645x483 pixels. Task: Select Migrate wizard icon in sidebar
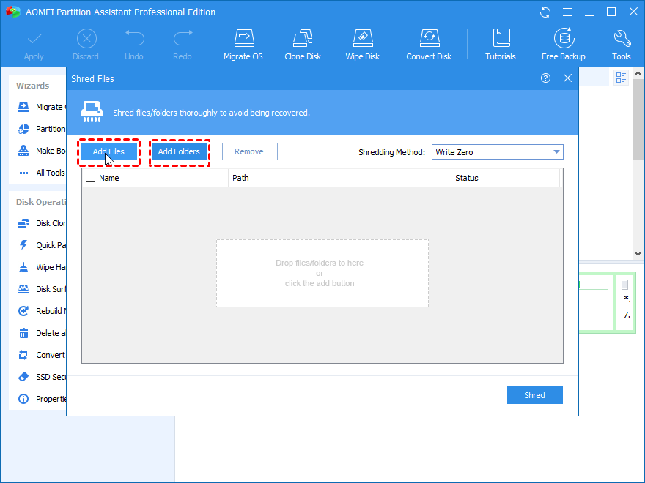pyautogui.click(x=23, y=107)
